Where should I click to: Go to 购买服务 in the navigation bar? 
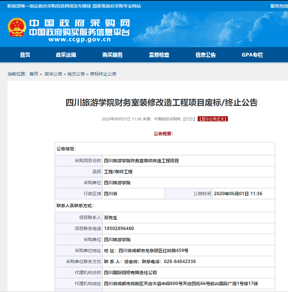pyautogui.click(x=112, y=55)
